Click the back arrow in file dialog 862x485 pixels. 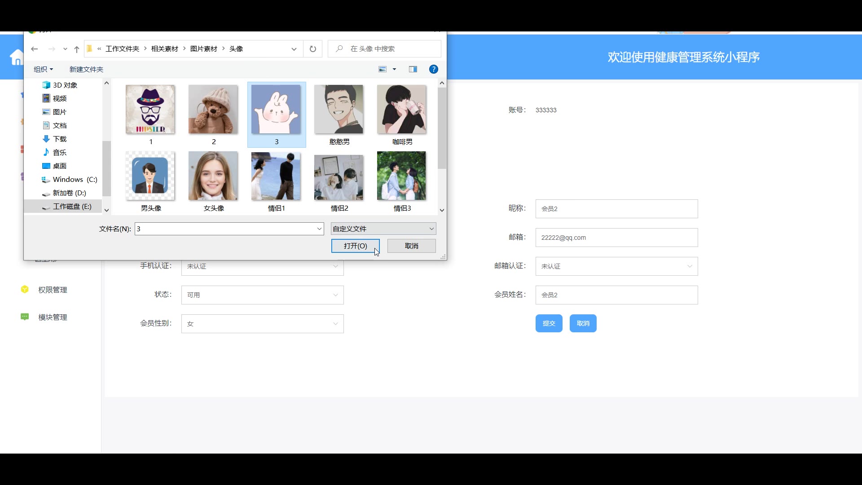[35, 49]
